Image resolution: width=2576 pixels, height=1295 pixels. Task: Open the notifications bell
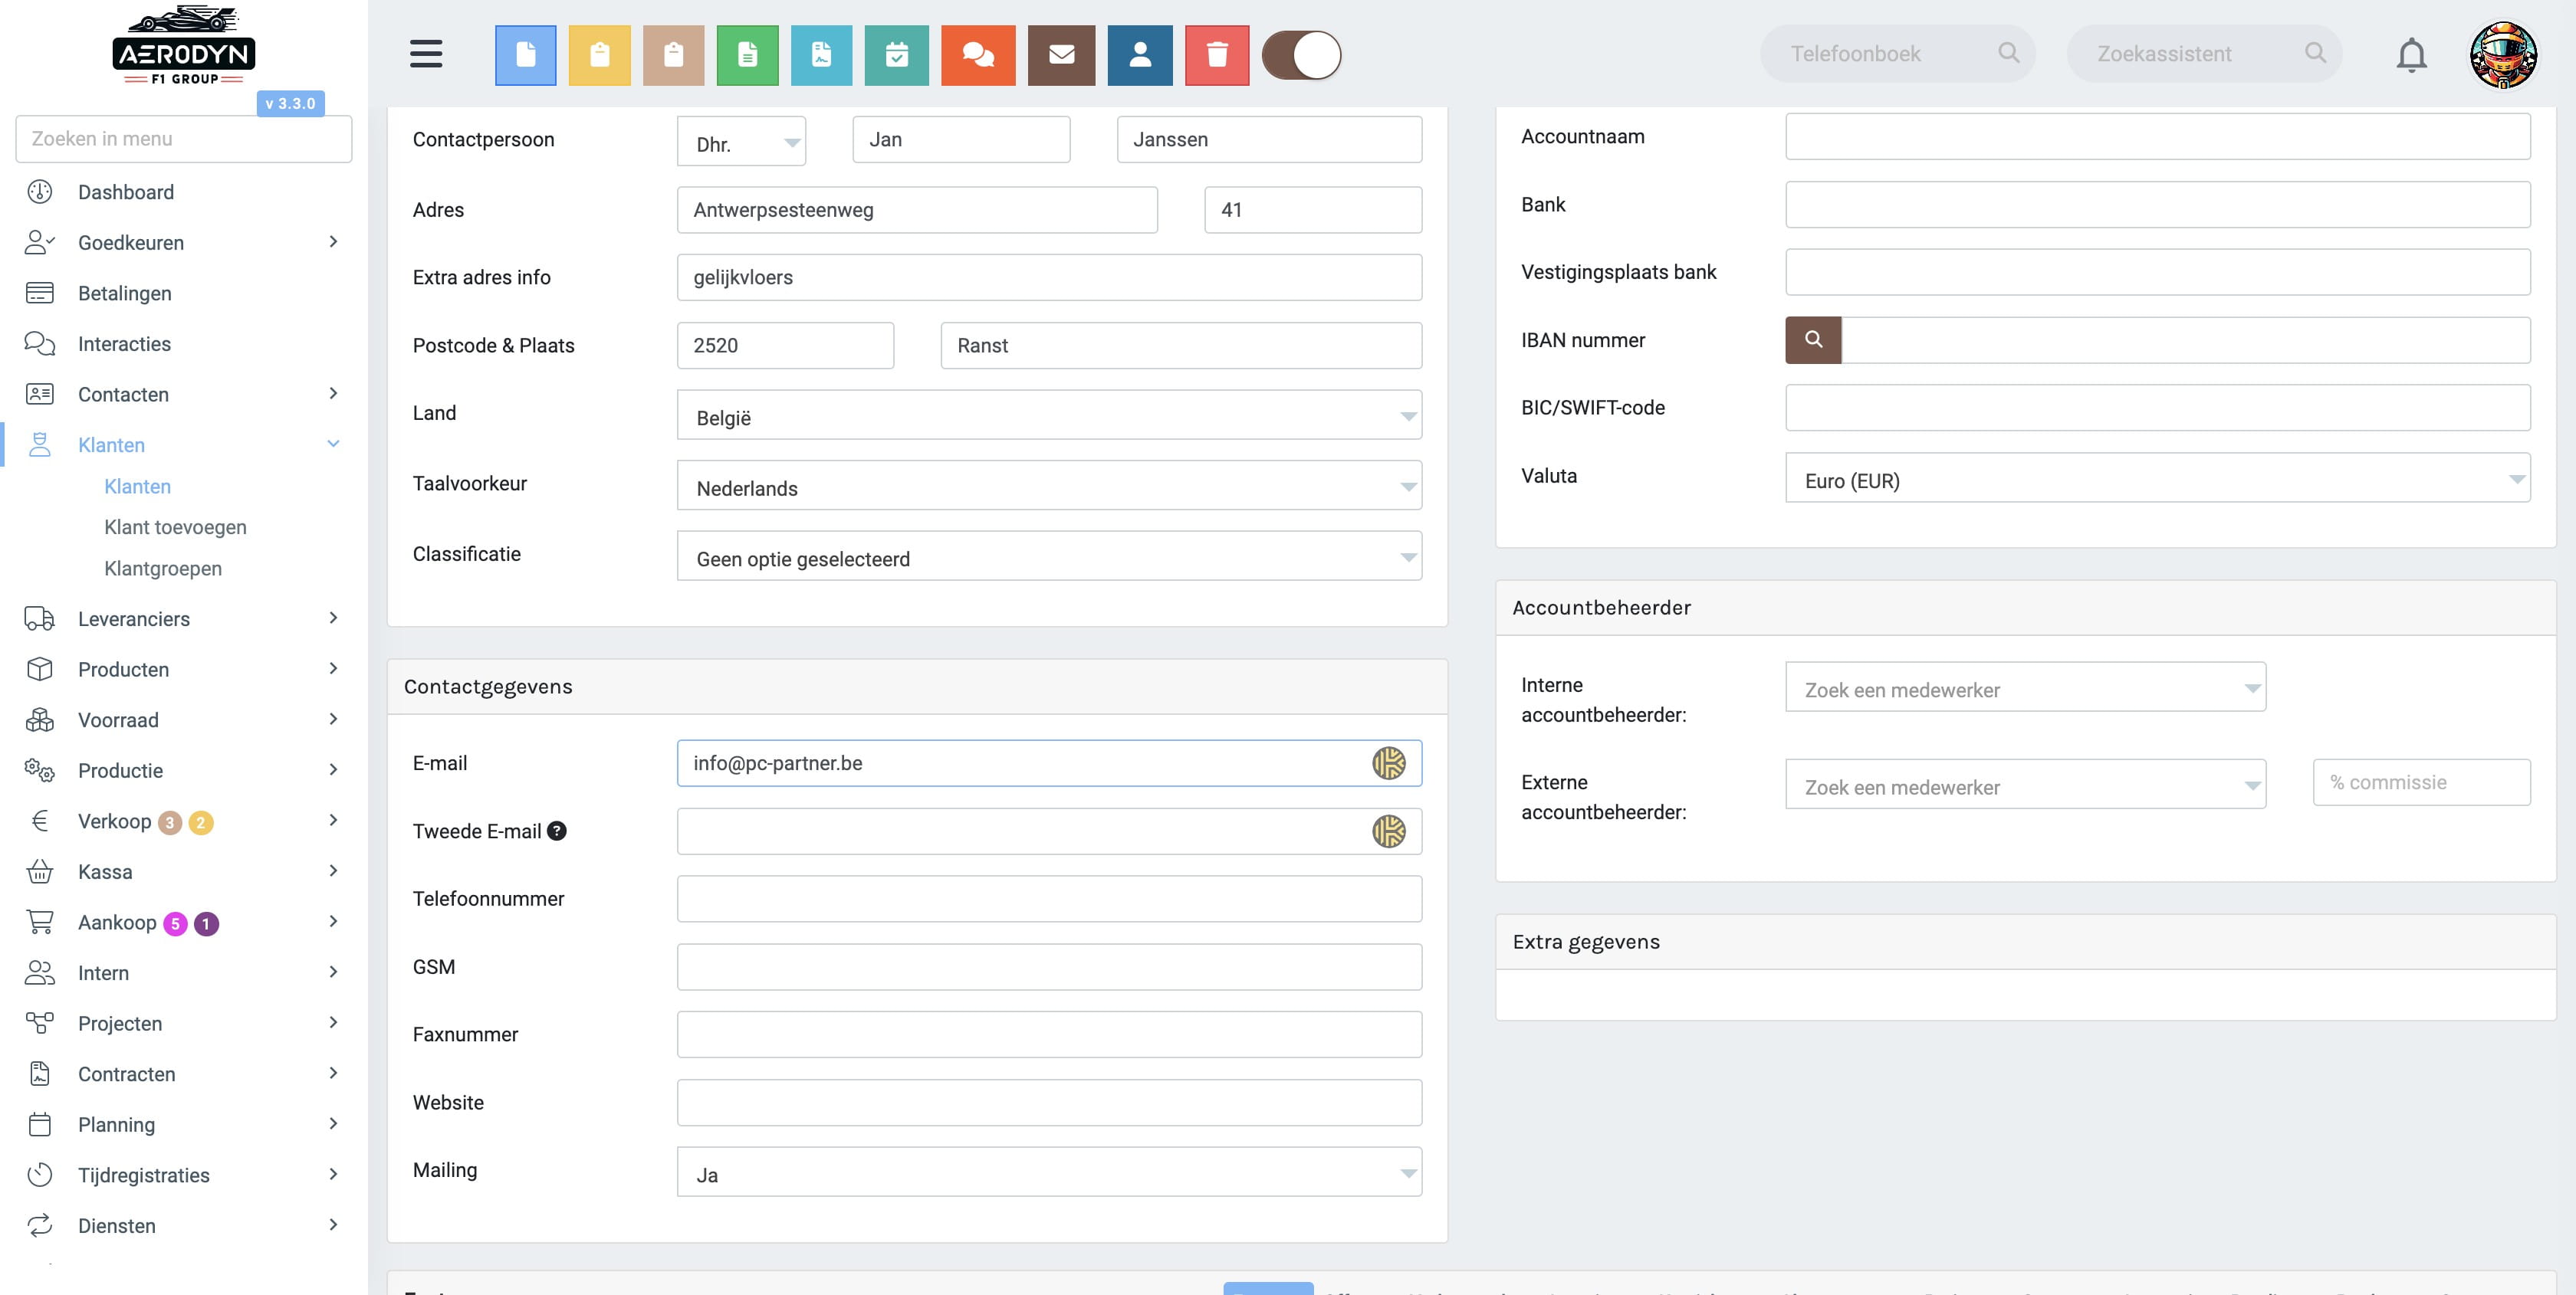tap(2412, 55)
